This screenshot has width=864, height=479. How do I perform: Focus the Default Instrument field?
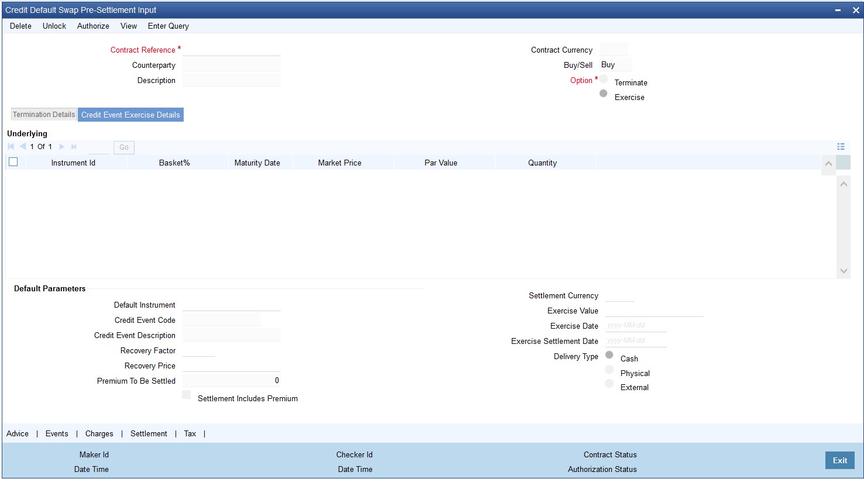[232, 305]
